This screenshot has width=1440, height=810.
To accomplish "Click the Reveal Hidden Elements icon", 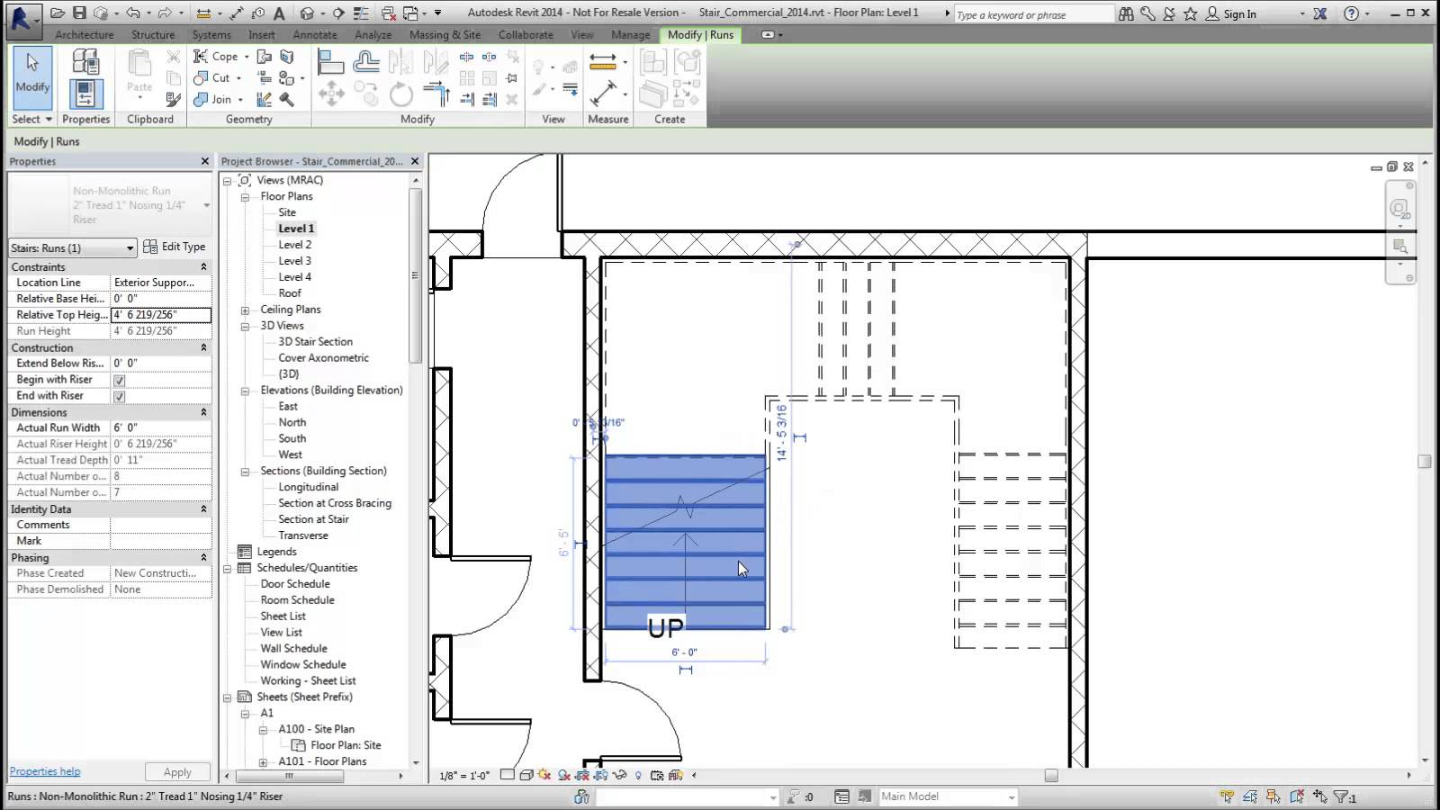I will (x=639, y=775).
